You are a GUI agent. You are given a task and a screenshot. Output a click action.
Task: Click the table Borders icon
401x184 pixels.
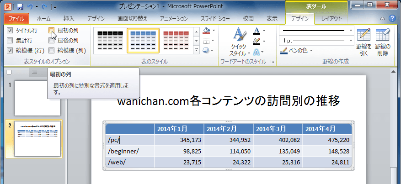(206, 41)
